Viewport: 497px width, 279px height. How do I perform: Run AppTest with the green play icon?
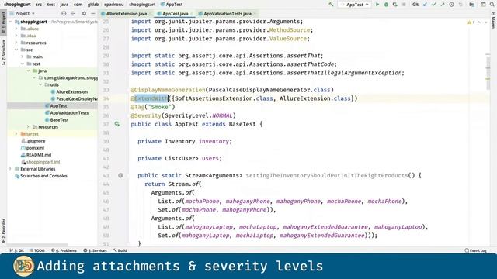377,5
